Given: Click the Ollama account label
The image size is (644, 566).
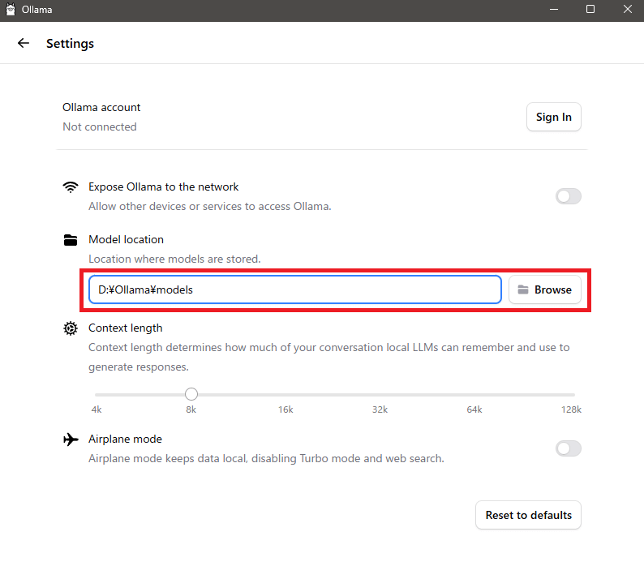Looking at the screenshot, I should coord(101,107).
